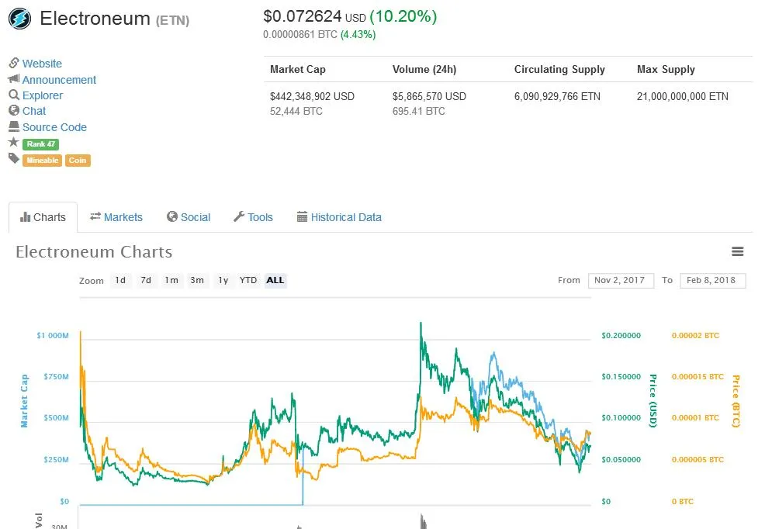Click the $1 000M axis label
Screen dimensions: 772x529
[x=53, y=336]
